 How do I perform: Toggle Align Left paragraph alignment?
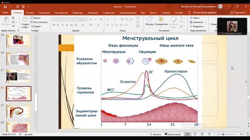pos(108,25)
